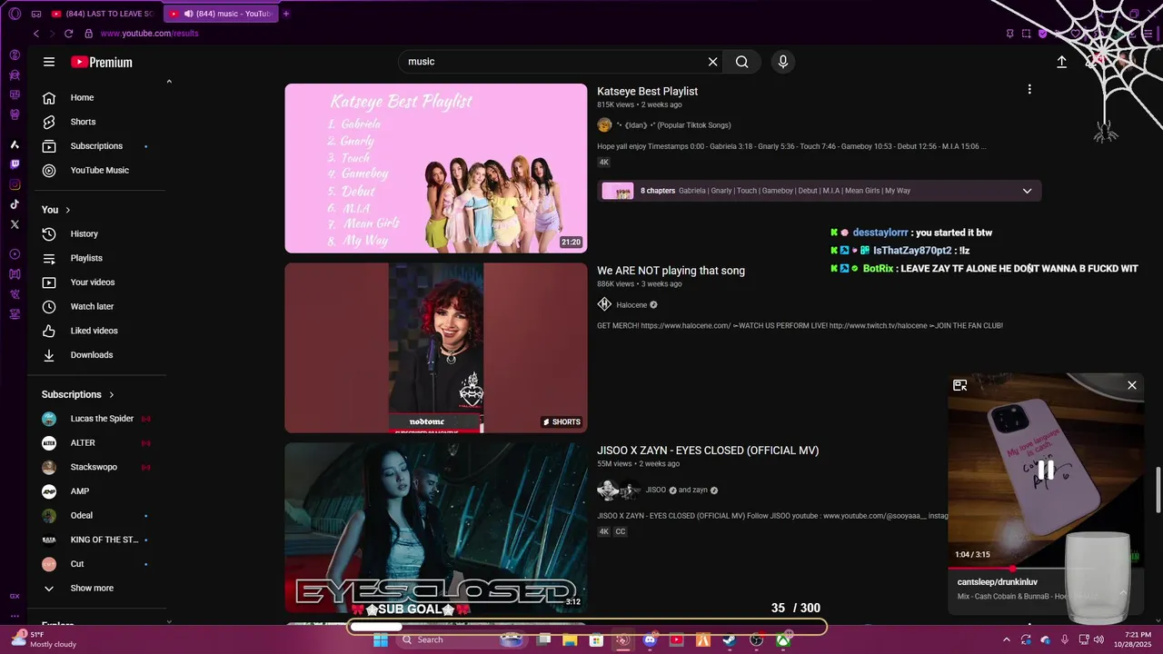Image resolution: width=1163 pixels, height=654 pixels.
Task: Open more options for Katseye Best Playlist
Action: (x=1029, y=89)
